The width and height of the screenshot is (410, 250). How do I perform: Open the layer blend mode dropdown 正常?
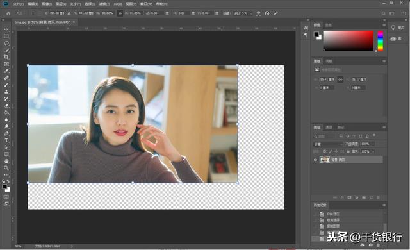(x=328, y=144)
